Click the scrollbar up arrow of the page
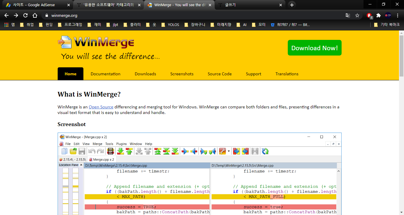This screenshot has height=215, width=404. click(x=401, y=32)
